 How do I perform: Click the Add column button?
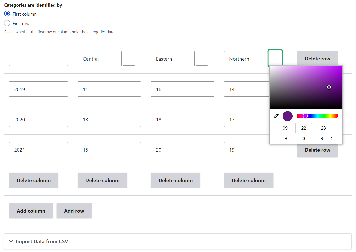click(x=31, y=211)
